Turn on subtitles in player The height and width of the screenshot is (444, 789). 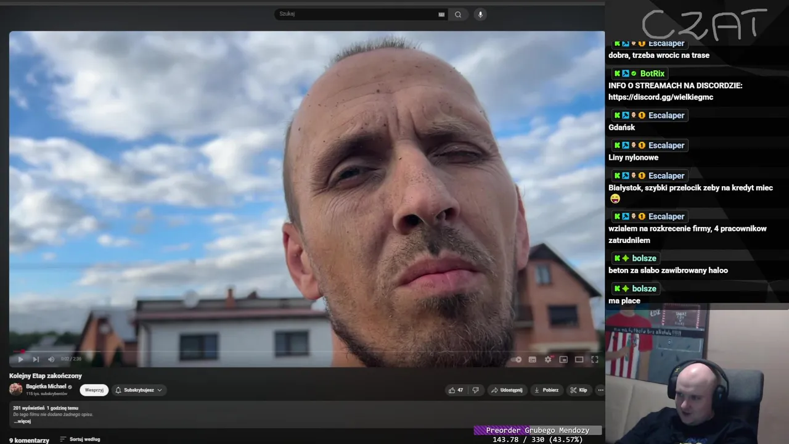coord(533,360)
